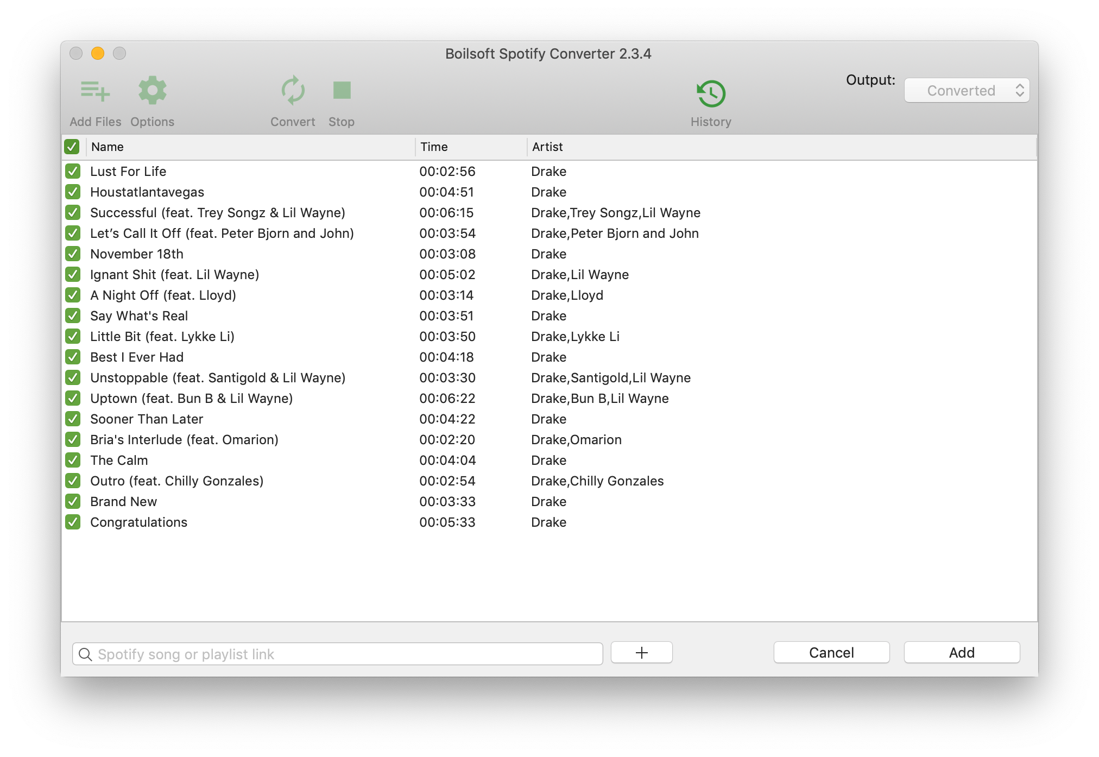1099x757 pixels.
Task: Click on Artist column header
Action: [x=548, y=147]
